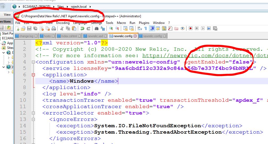The height and width of the screenshot is (144, 268).
Task: Collapse the errorCollector fold marker
Action: pyautogui.click(x=33, y=113)
